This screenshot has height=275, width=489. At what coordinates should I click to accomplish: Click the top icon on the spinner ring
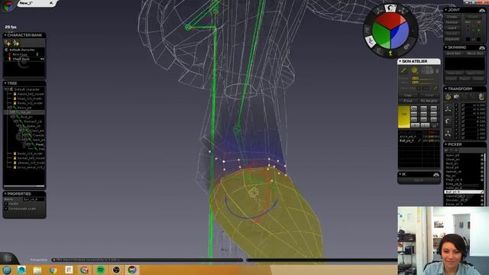tap(390, 8)
